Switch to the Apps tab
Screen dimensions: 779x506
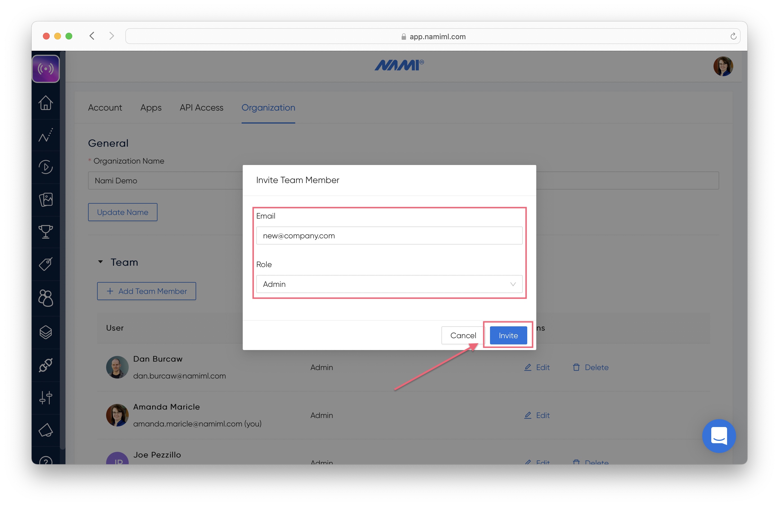pyautogui.click(x=150, y=108)
